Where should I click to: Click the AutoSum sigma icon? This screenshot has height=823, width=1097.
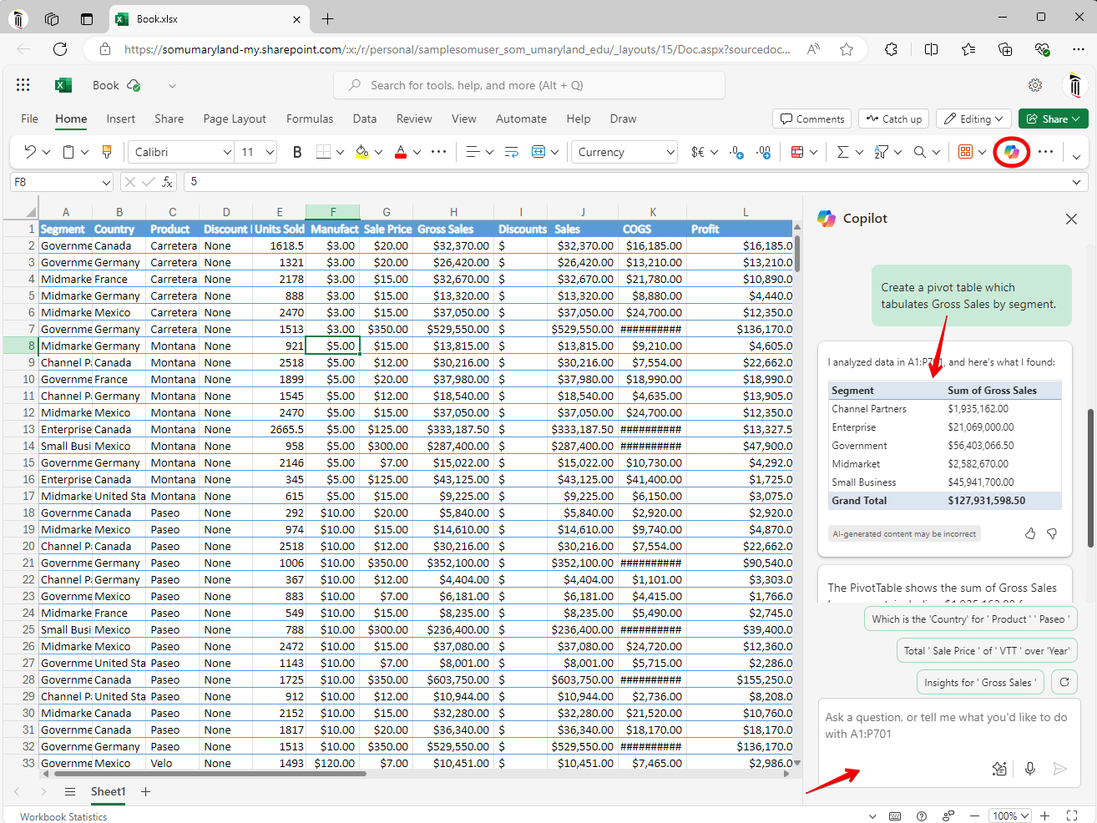tap(842, 152)
